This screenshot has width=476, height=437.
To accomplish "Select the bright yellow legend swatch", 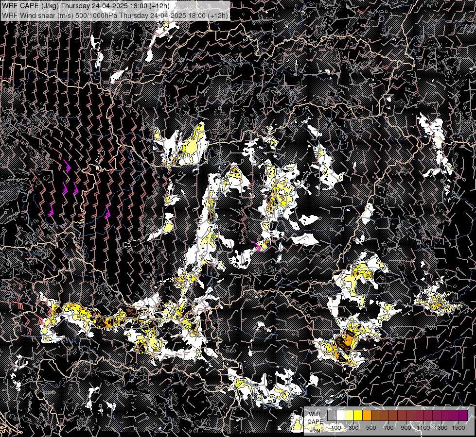I will (x=358, y=415).
